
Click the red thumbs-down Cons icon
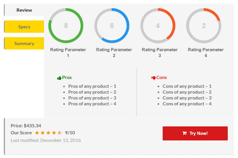[x=153, y=78]
